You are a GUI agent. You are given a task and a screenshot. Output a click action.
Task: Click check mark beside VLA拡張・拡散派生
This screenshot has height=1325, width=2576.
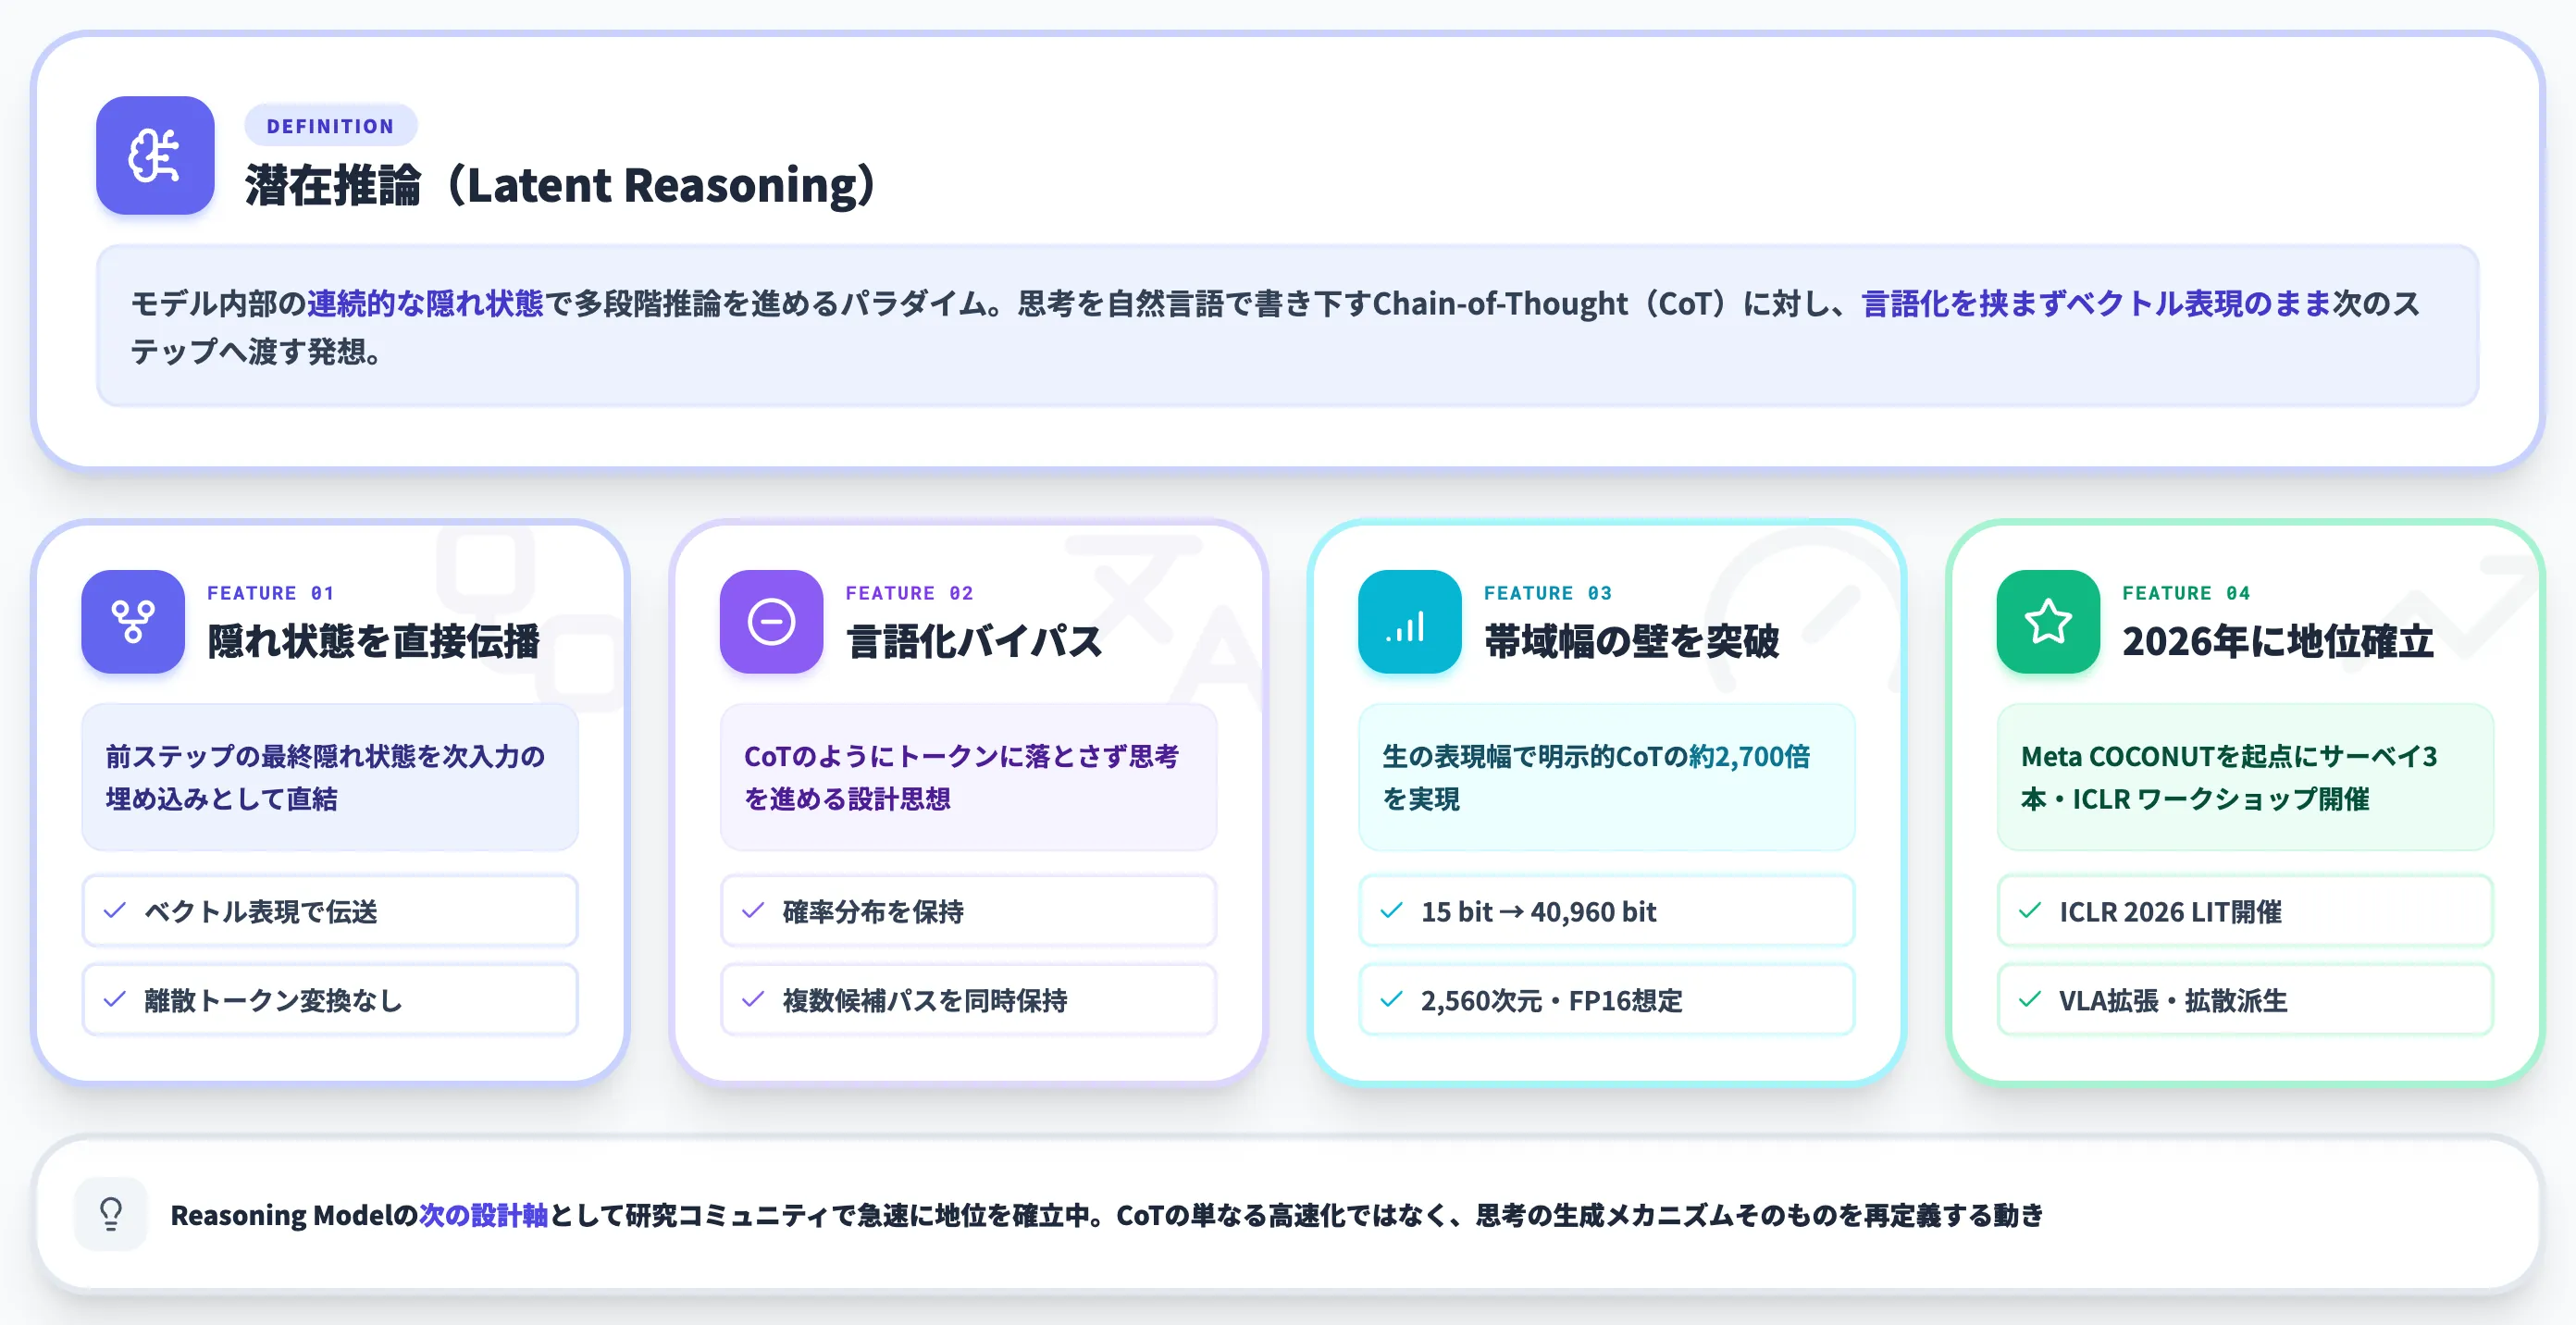click(2030, 999)
